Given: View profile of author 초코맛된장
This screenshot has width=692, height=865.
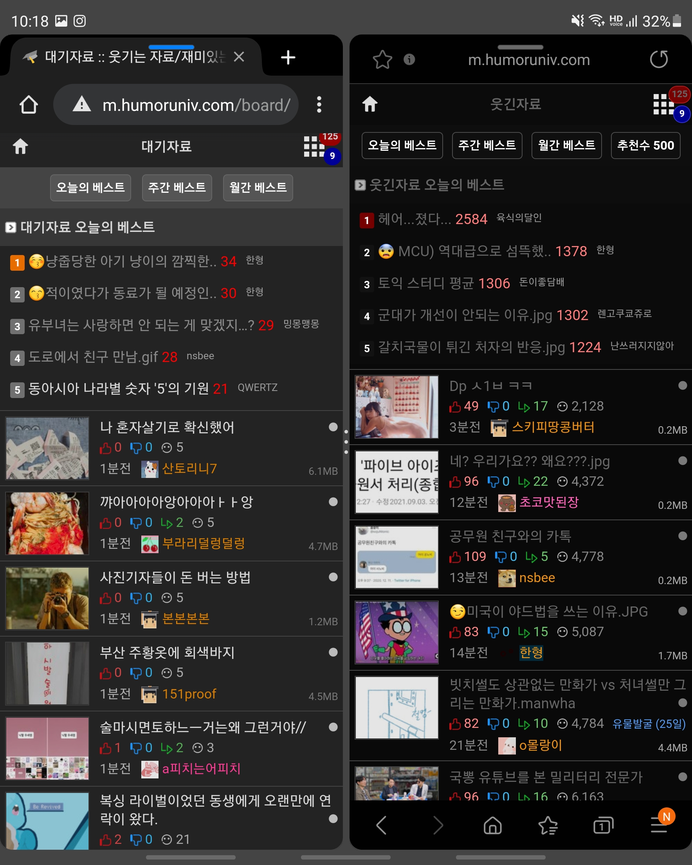Looking at the screenshot, I should [549, 502].
